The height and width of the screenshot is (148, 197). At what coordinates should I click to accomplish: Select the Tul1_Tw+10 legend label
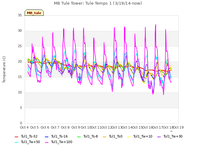(x=143, y=136)
